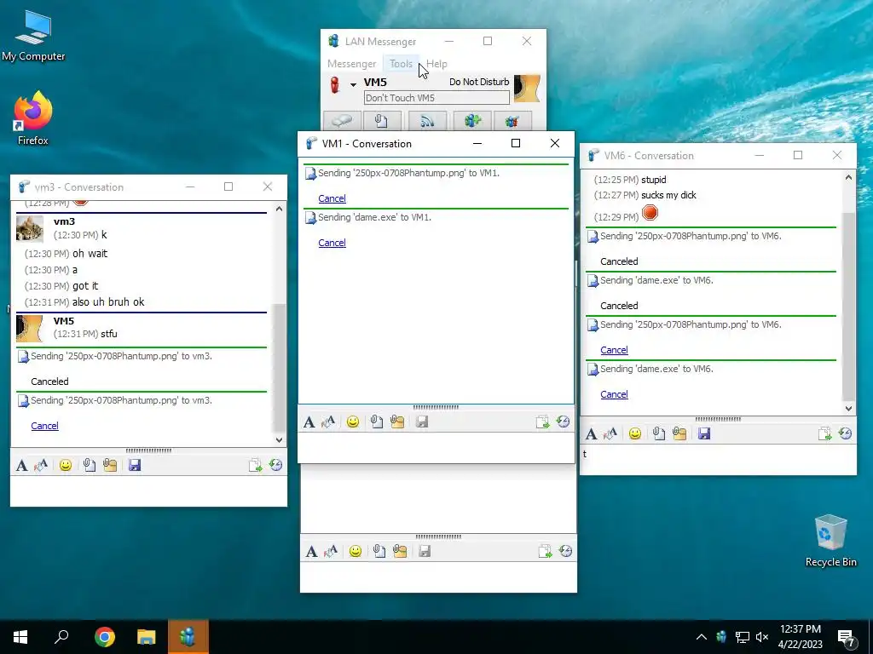This screenshot has height=654, width=873.
Task: Click the red Do Not Disturb status icon
Action: [334, 85]
